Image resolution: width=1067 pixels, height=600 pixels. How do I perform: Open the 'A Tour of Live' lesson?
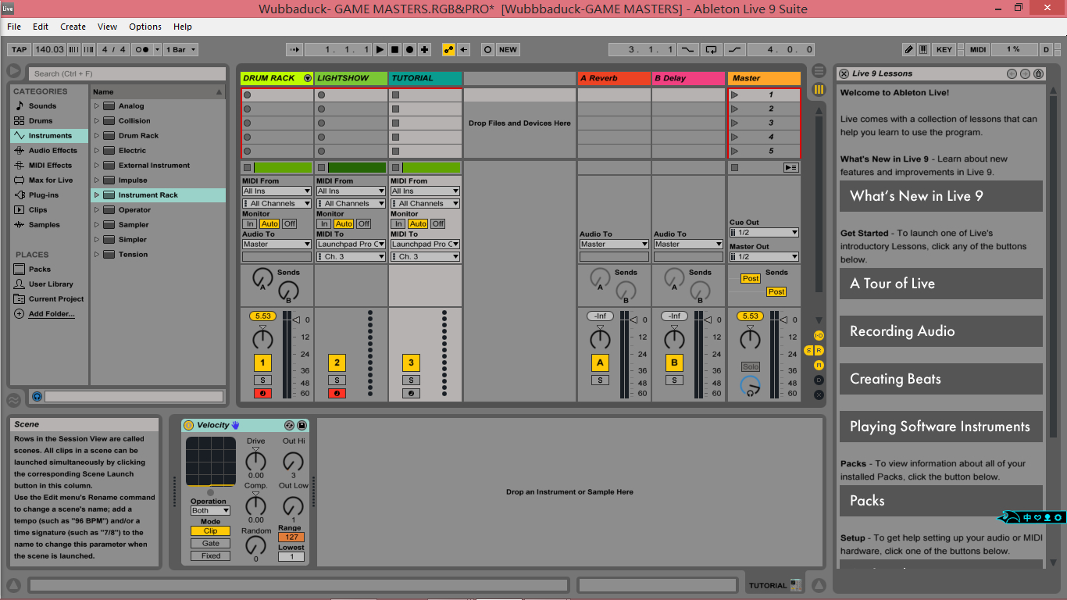click(x=941, y=284)
